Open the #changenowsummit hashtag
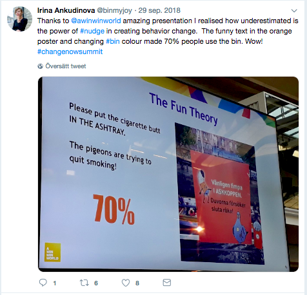This screenshot has width=307, height=295. pyautogui.click(x=70, y=52)
